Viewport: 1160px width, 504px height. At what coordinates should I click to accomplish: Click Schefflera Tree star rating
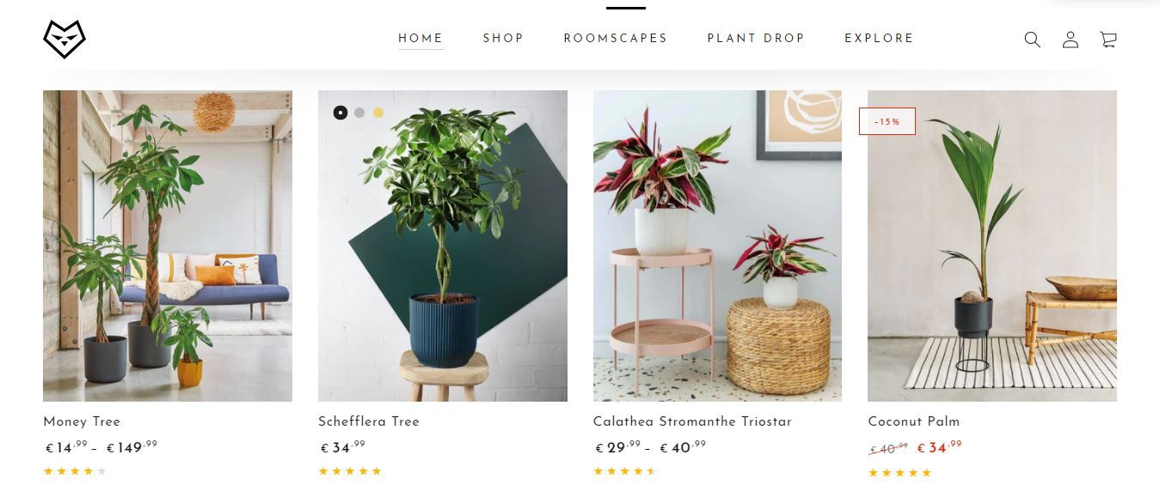pos(350,471)
